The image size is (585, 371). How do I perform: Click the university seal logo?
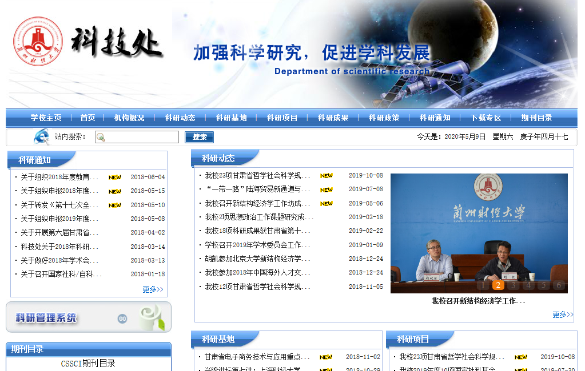click(x=38, y=42)
